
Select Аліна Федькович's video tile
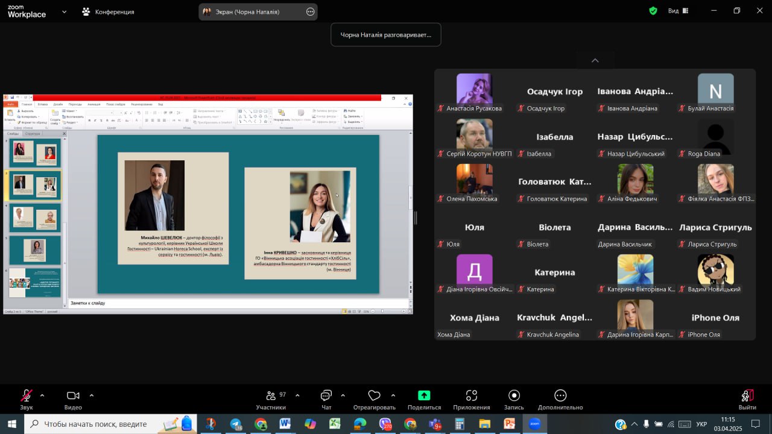(x=635, y=179)
